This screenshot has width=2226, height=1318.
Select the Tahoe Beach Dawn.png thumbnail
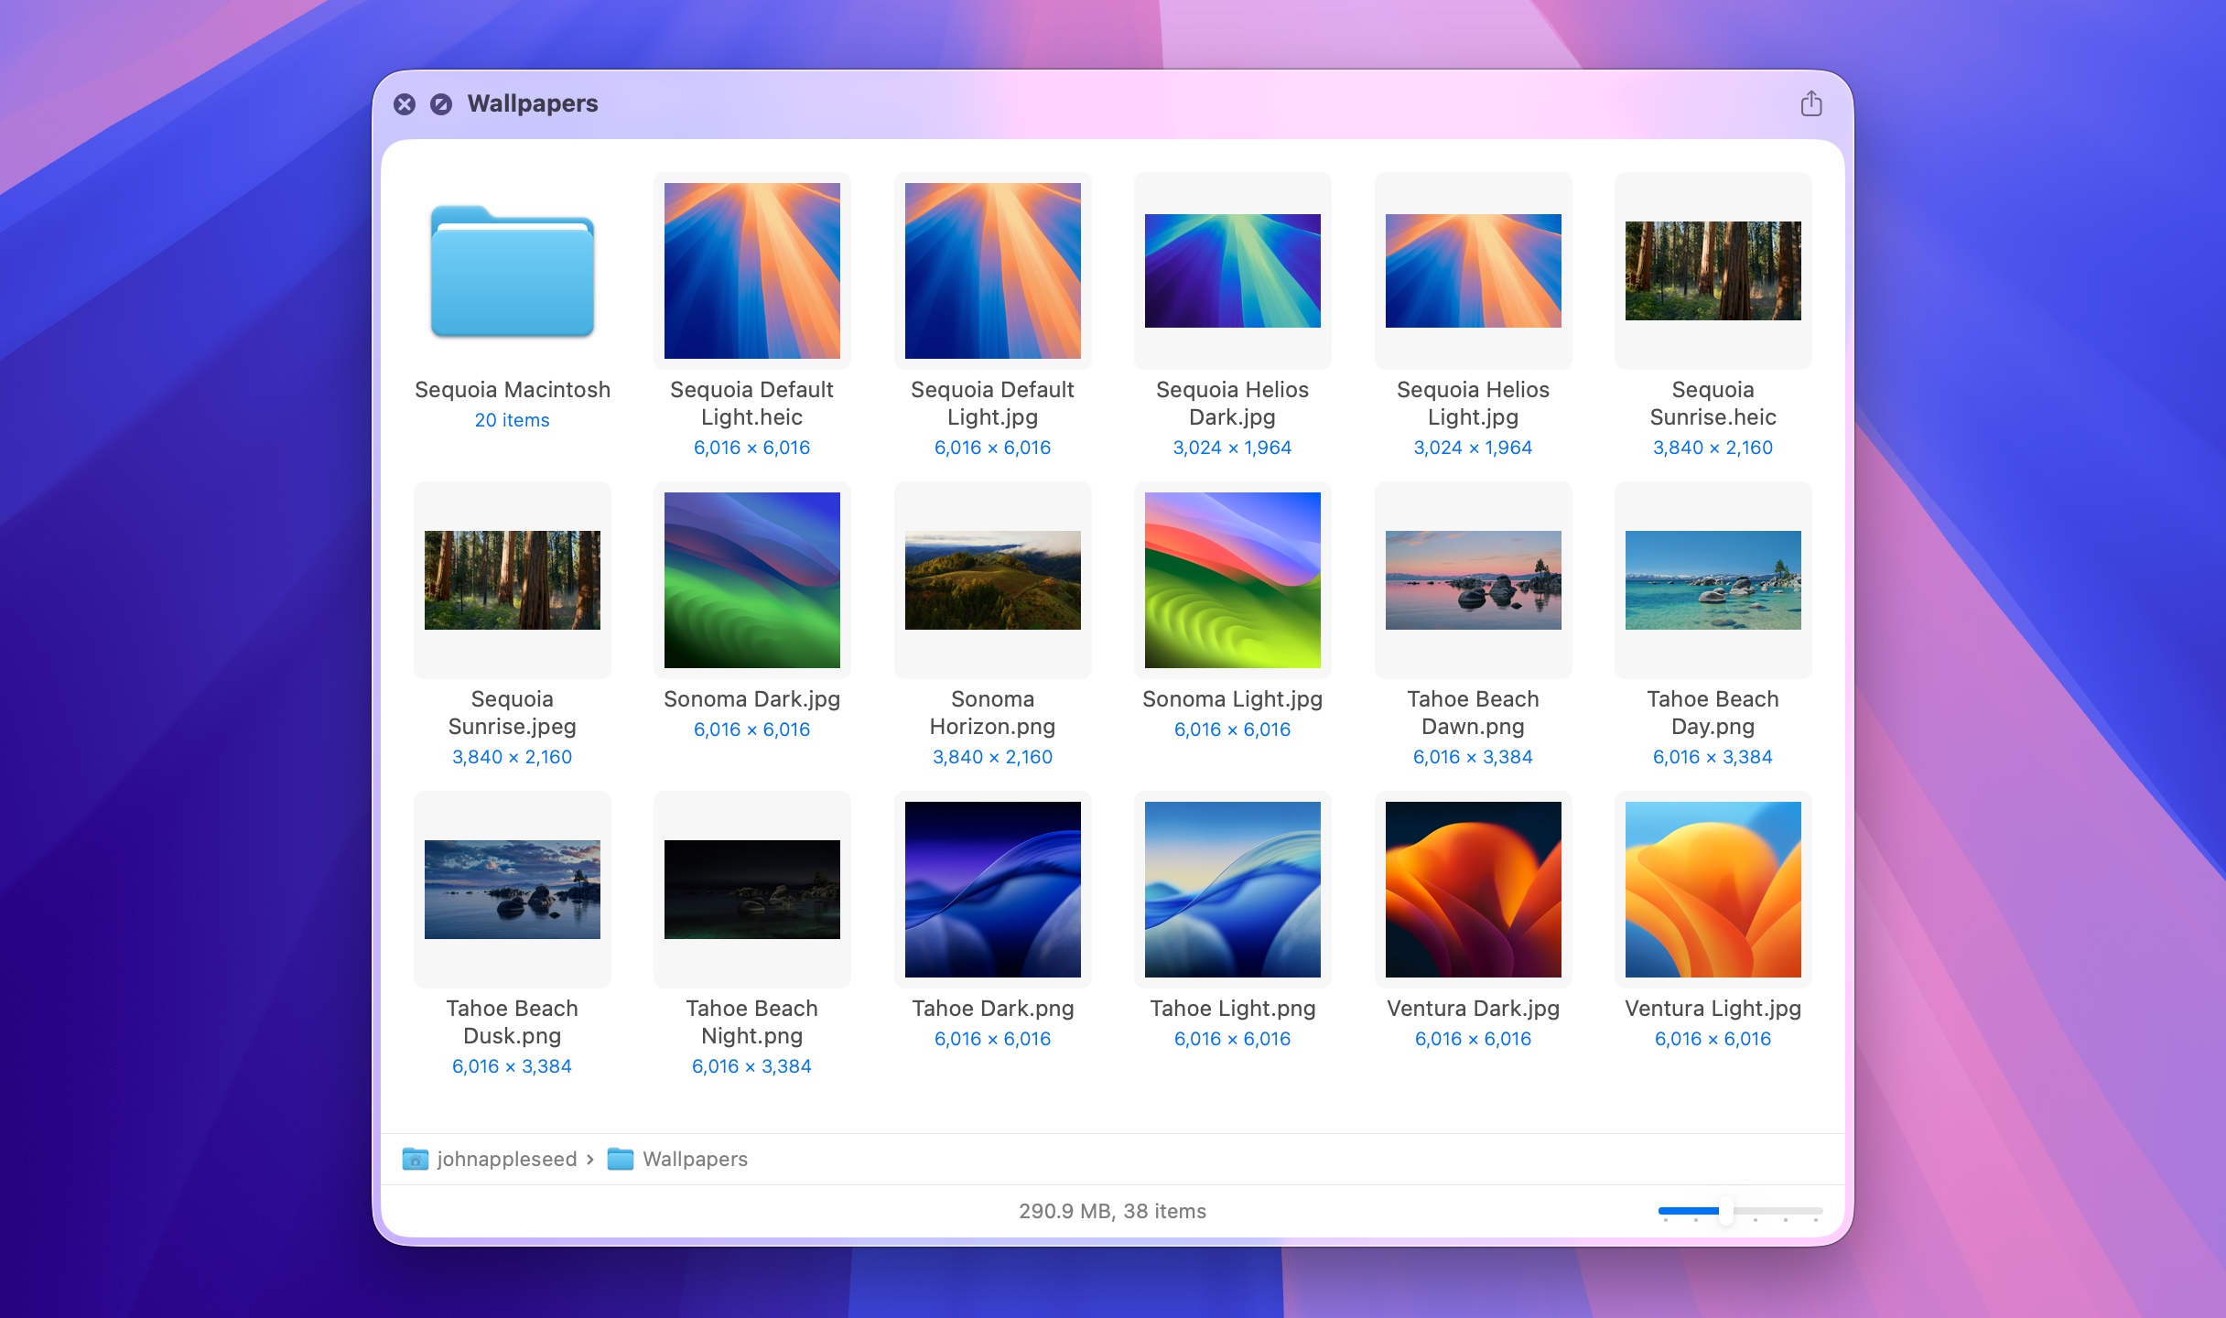[x=1473, y=580]
